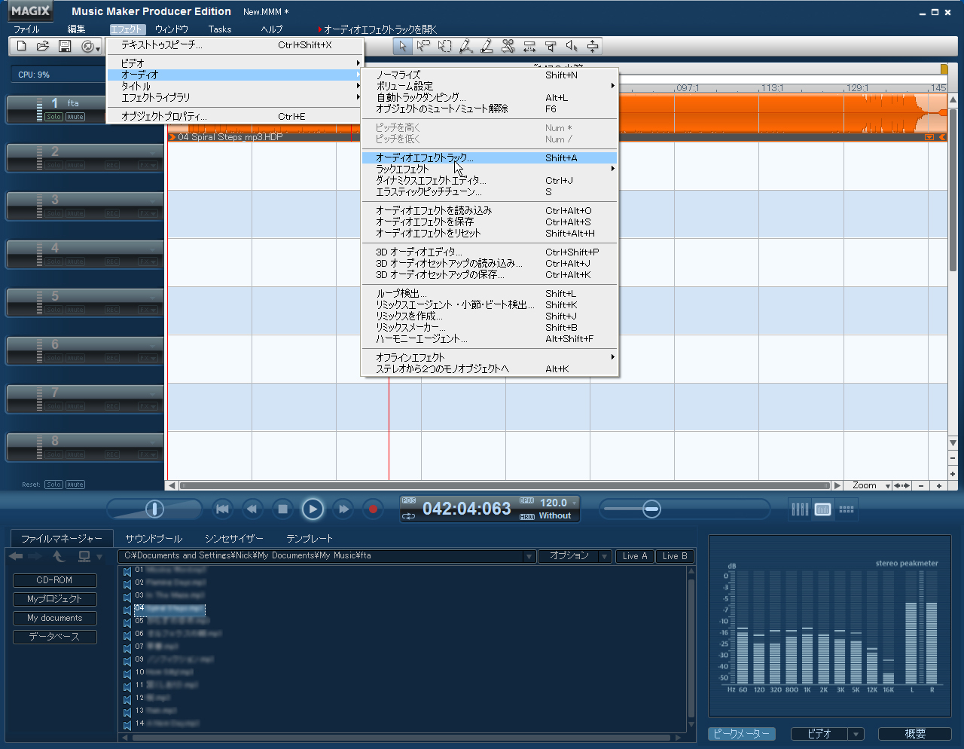Click the horizontal timeline scrollbar
The width and height of the screenshot is (964, 749).
(505, 486)
